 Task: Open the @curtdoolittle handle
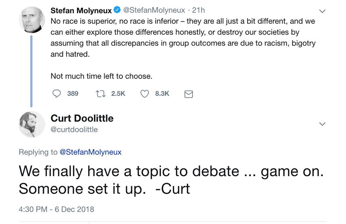(74, 130)
